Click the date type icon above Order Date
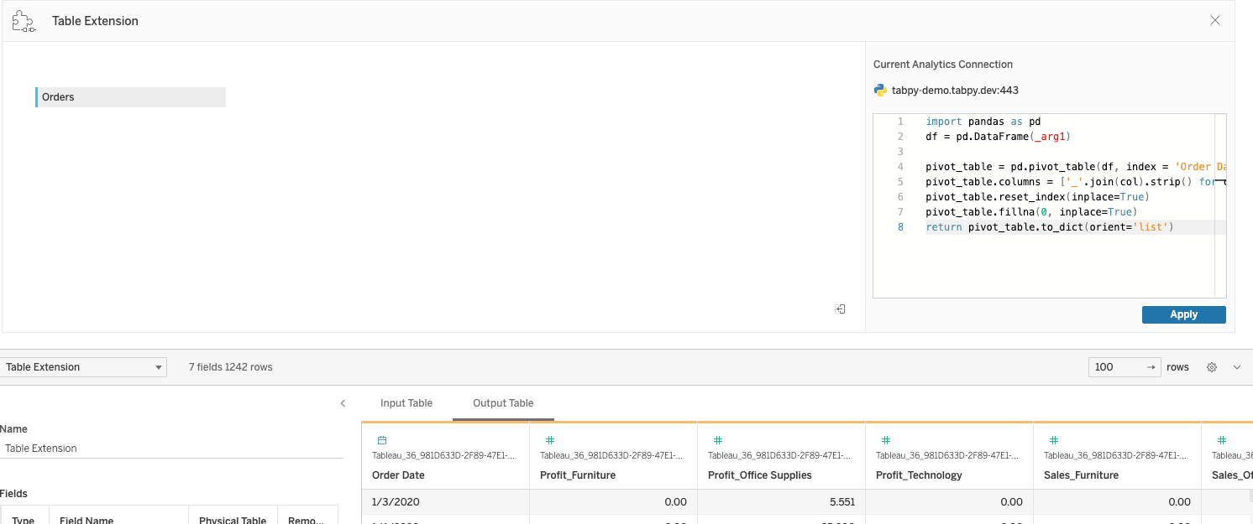The image size is (1253, 524). coord(382,440)
